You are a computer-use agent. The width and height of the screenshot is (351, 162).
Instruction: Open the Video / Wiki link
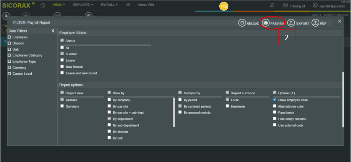click(x=146, y=5)
